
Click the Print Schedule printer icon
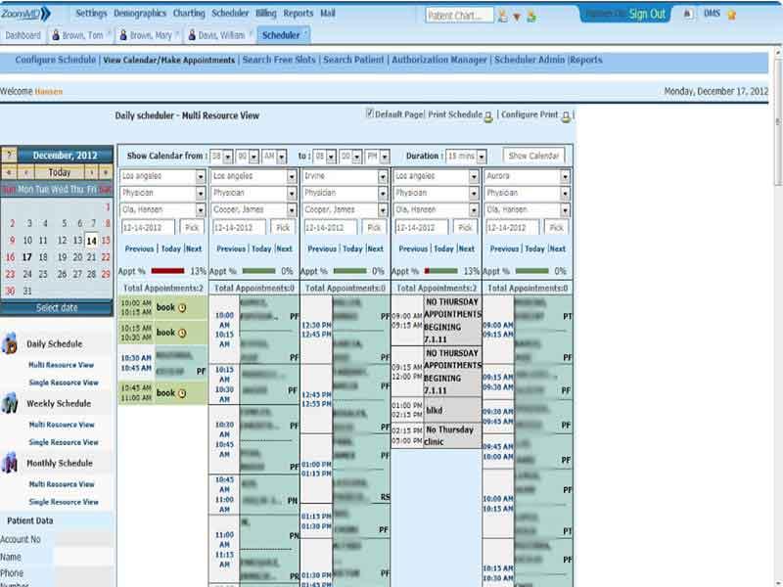[488, 116]
